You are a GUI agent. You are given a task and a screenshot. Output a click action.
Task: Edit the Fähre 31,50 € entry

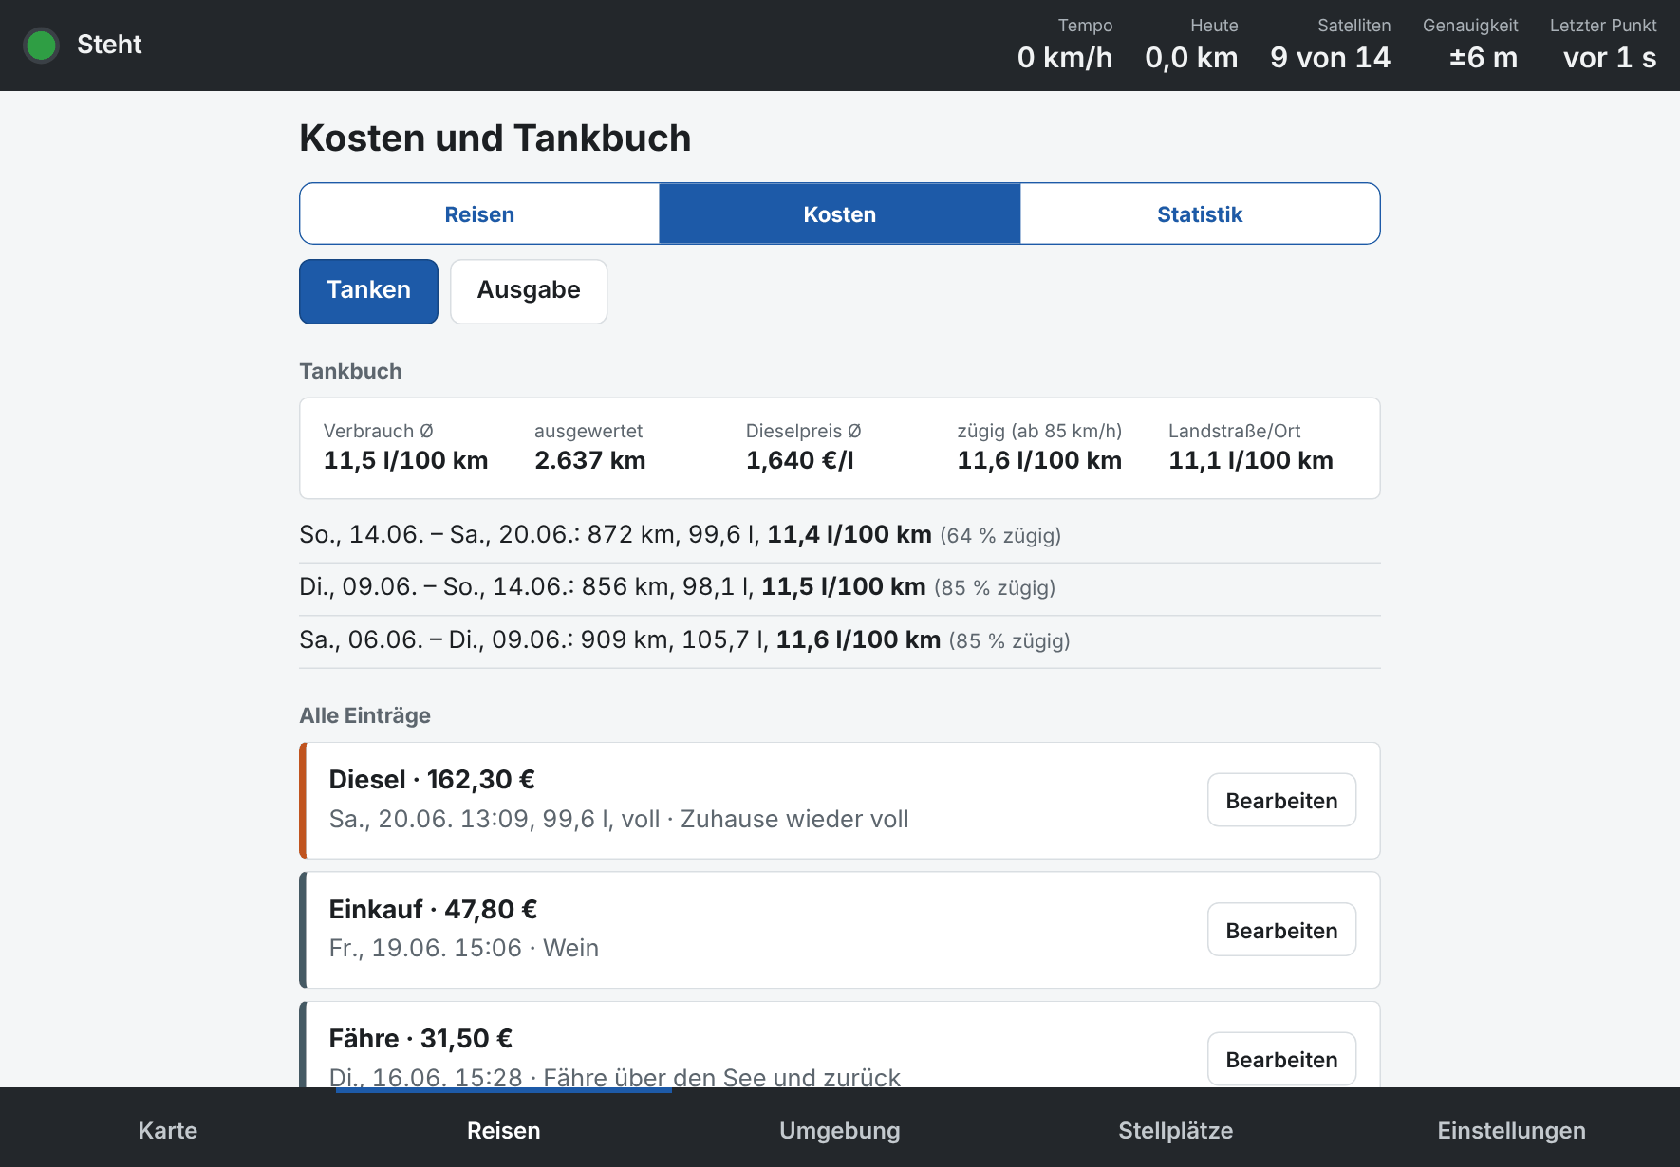1281,1059
